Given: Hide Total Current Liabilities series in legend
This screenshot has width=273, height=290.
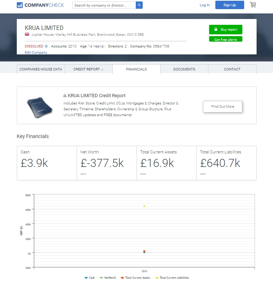Looking at the screenshot, I should [172, 278].
